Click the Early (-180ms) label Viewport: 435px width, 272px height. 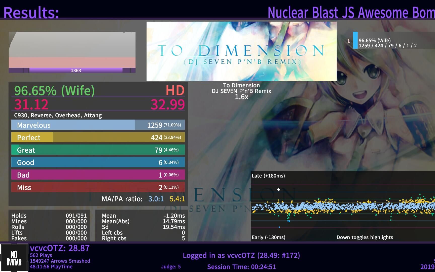268,237
